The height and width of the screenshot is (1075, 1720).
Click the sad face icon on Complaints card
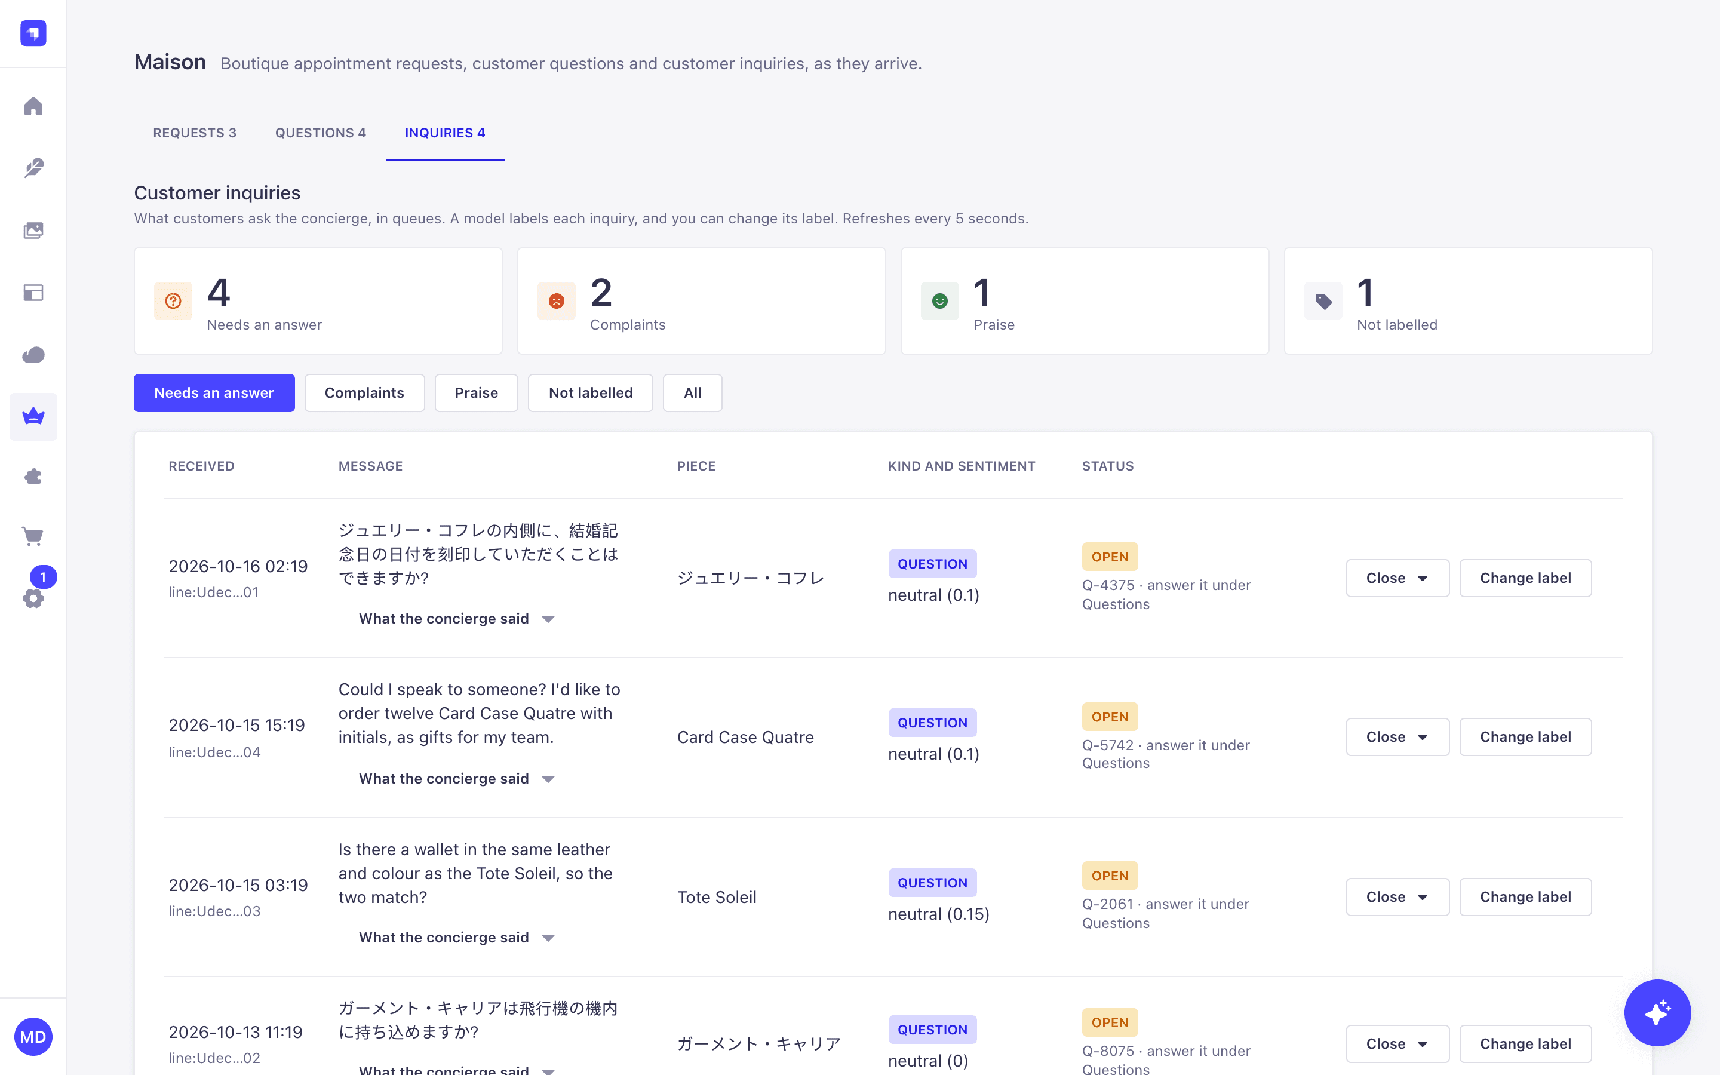point(557,301)
